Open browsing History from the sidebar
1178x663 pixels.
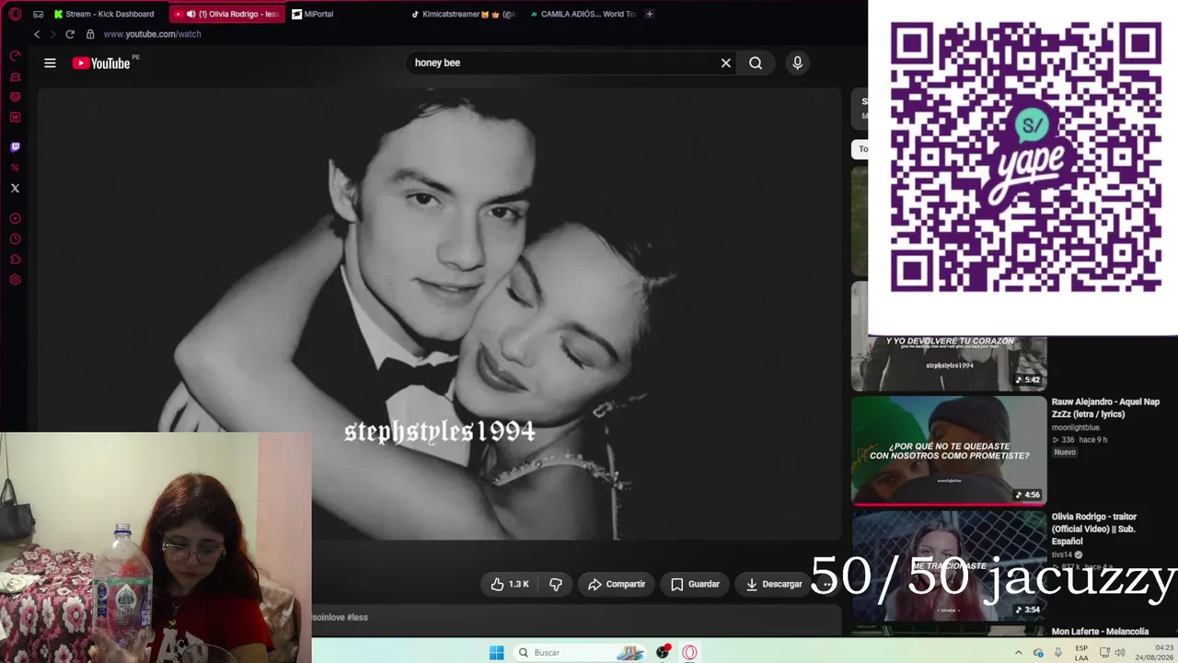[15, 239]
